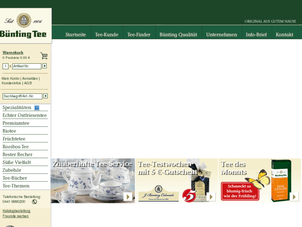The image size is (302, 227).
Task: Open the Spezialitäten category
Action: click(17, 107)
